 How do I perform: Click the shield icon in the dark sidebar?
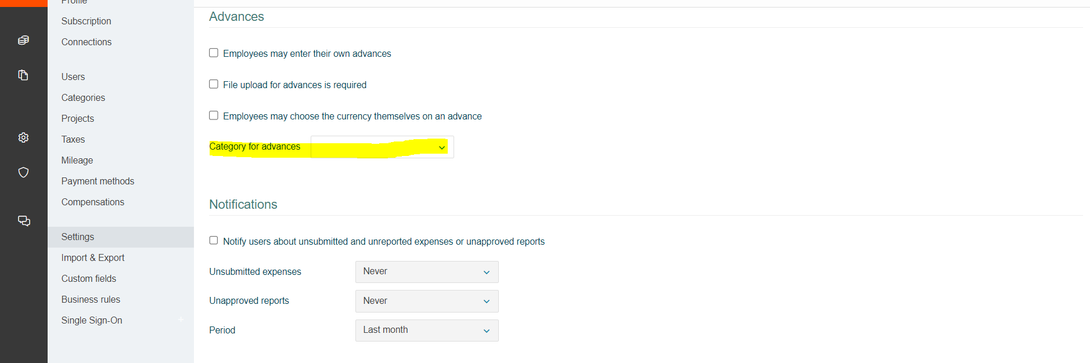(x=23, y=172)
